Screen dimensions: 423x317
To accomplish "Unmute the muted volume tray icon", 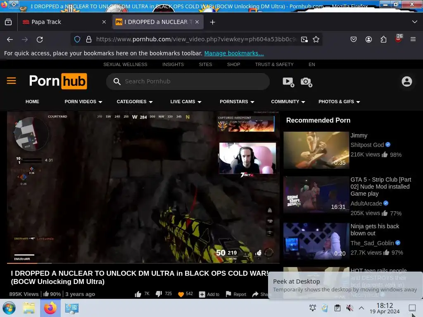I will coord(349,308).
